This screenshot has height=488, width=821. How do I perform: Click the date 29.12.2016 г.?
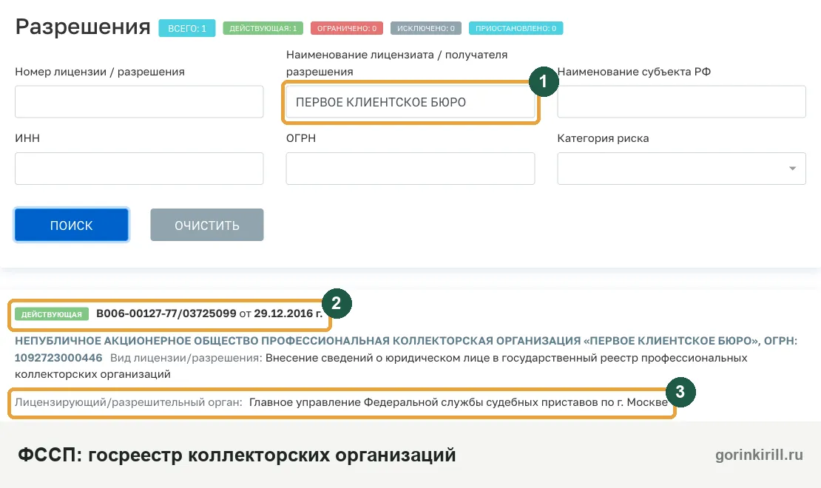coord(288,314)
